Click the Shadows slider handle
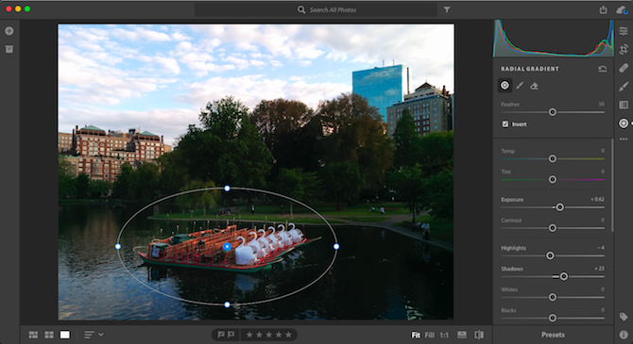 coord(564,276)
